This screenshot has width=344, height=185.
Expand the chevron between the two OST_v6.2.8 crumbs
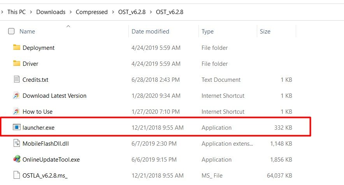pos(151,12)
